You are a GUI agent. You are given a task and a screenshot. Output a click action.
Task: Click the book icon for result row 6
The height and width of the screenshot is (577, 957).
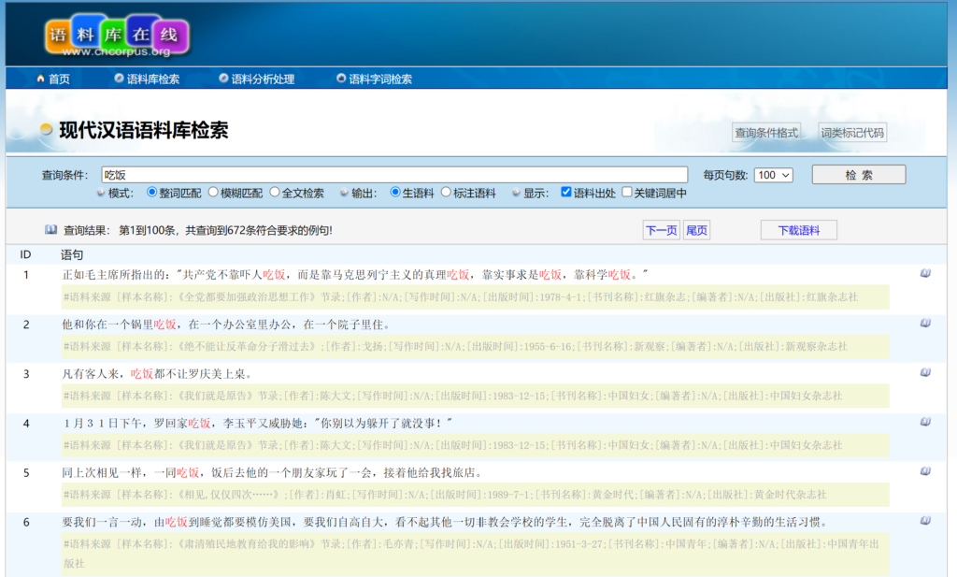[x=924, y=521]
